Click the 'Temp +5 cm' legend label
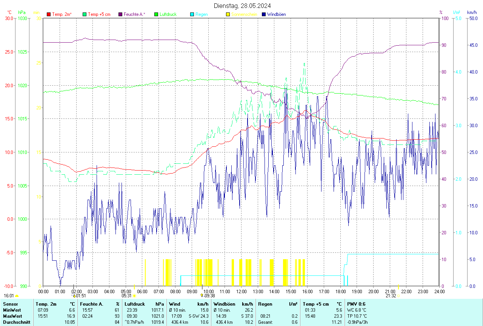 point(99,14)
